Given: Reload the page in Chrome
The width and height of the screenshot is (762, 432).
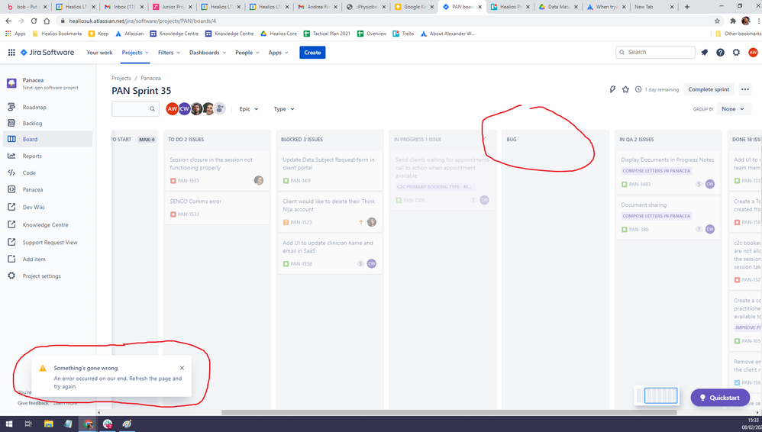Looking at the screenshot, I should coord(34,21).
